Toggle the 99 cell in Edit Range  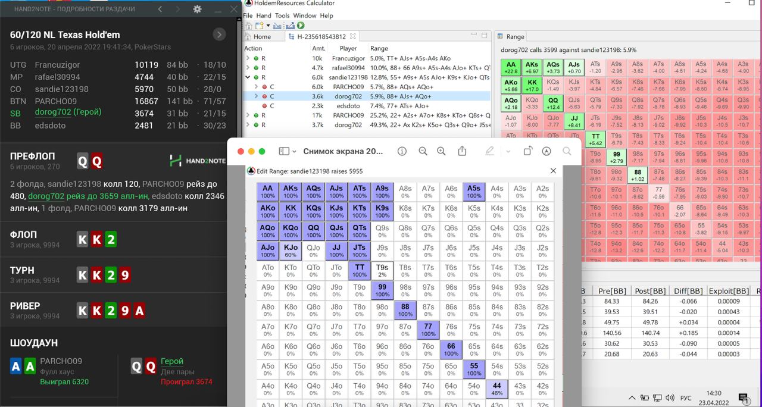coord(382,290)
